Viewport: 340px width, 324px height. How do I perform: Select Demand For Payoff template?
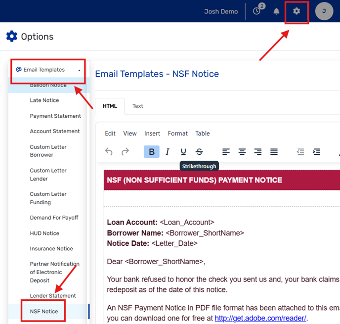click(54, 218)
